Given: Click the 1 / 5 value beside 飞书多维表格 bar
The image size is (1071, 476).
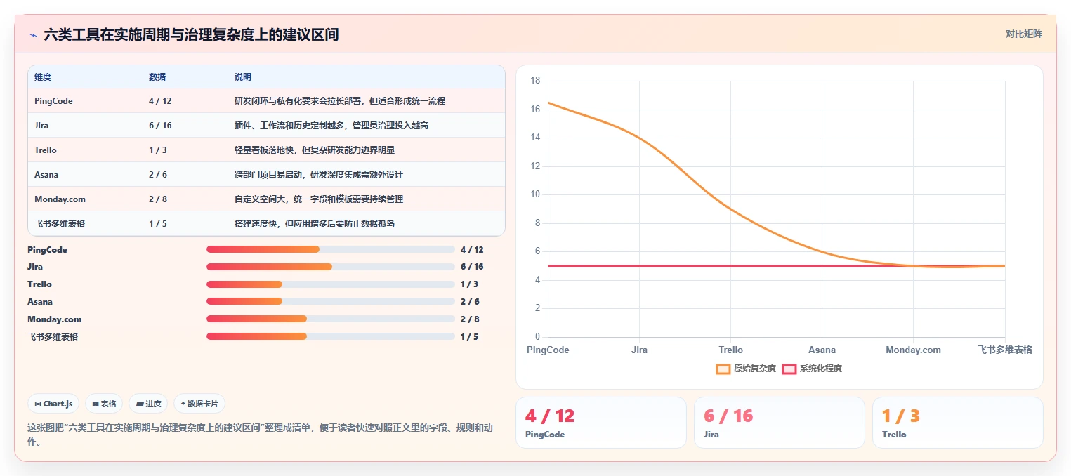Looking at the screenshot, I should point(470,336).
